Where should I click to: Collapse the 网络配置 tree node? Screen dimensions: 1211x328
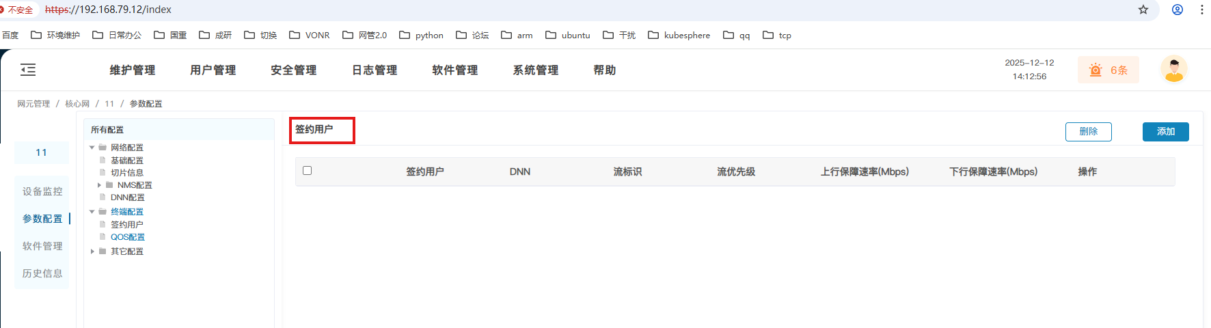coord(92,148)
